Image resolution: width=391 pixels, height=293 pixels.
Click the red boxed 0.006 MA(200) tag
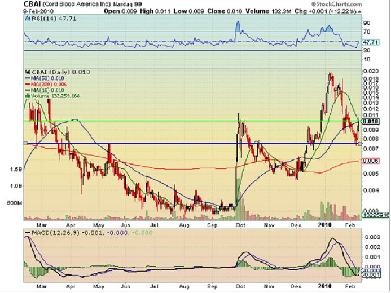click(371, 161)
